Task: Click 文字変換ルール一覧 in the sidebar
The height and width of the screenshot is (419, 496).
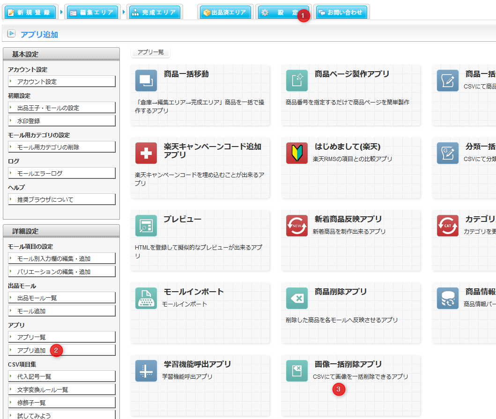Action: point(62,390)
